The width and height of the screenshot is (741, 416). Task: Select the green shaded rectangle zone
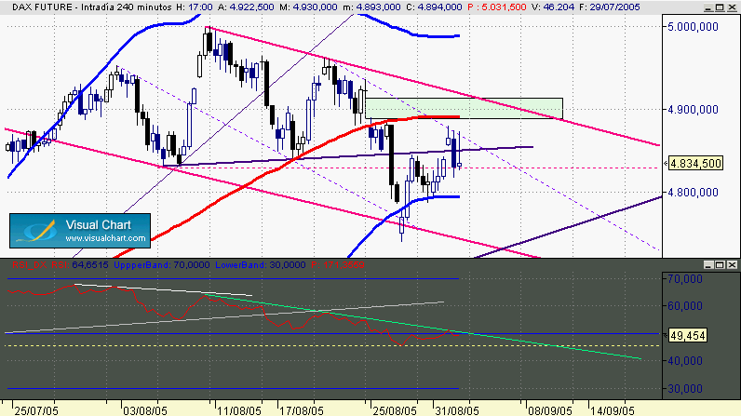click(x=465, y=108)
